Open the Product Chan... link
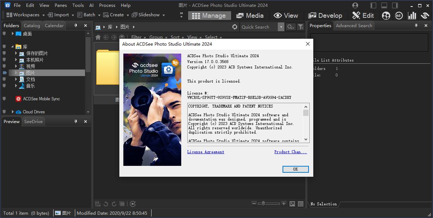This screenshot has height=218, width=433. coord(290,152)
